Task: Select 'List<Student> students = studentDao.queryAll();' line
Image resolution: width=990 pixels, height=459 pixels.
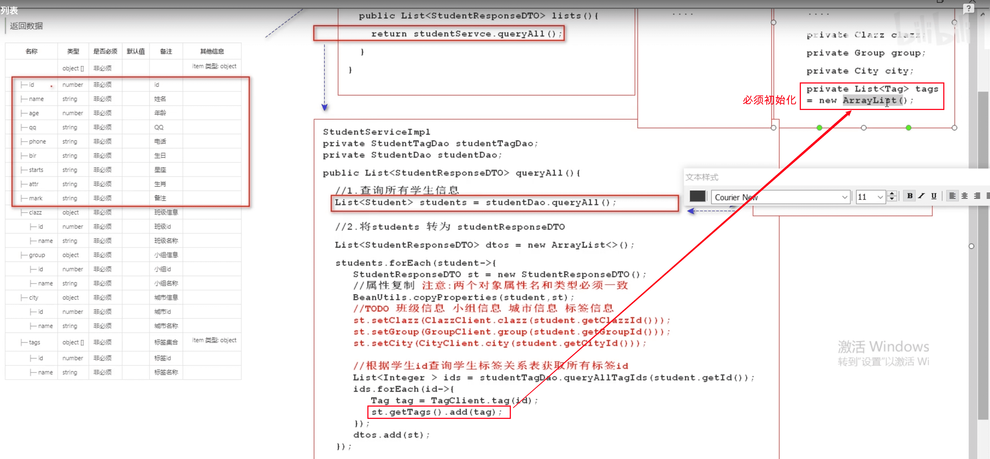Action: point(475,203)
